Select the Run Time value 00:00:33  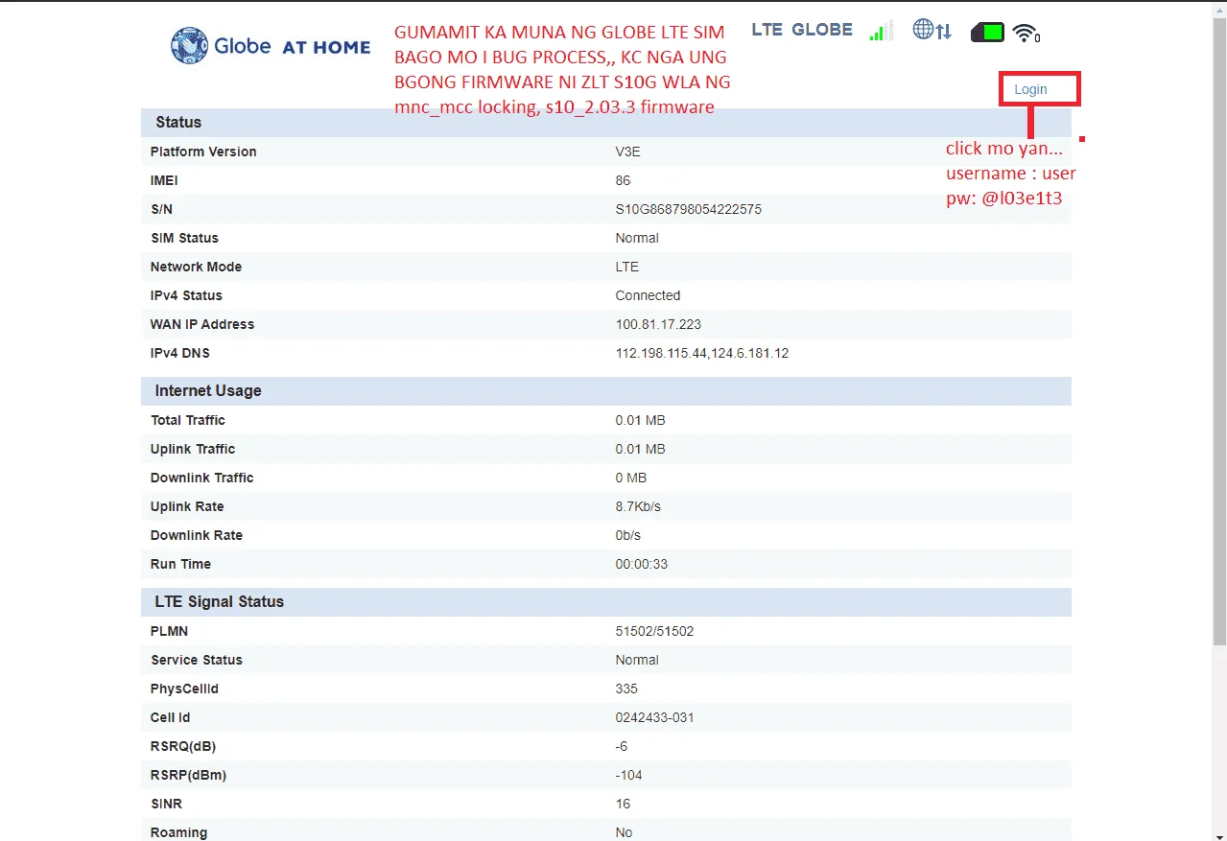[642, 564]
